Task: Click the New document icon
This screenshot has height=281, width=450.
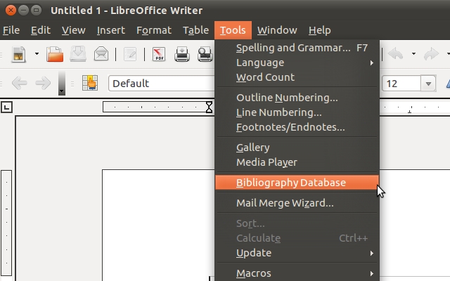Action: 19,54
